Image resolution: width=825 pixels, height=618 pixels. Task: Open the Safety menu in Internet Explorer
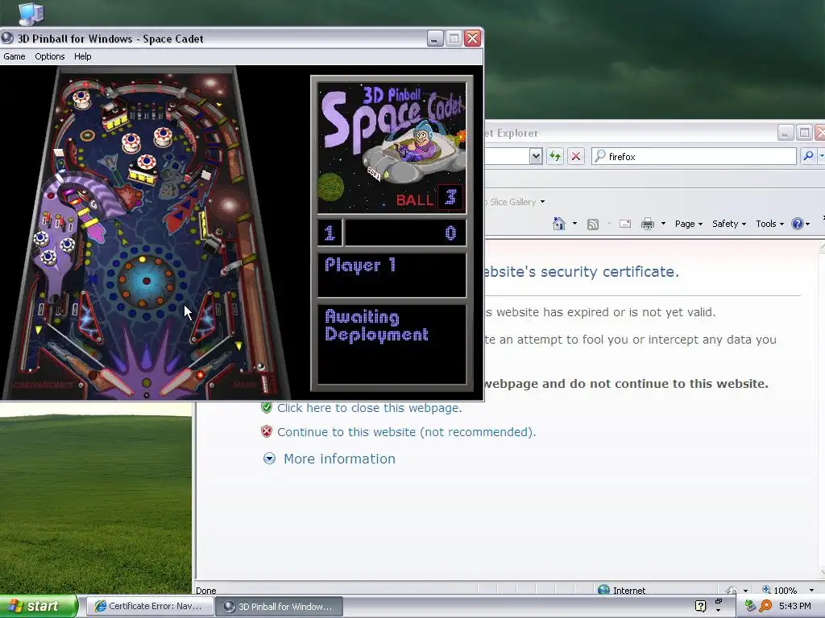click(x=728, y=224)
